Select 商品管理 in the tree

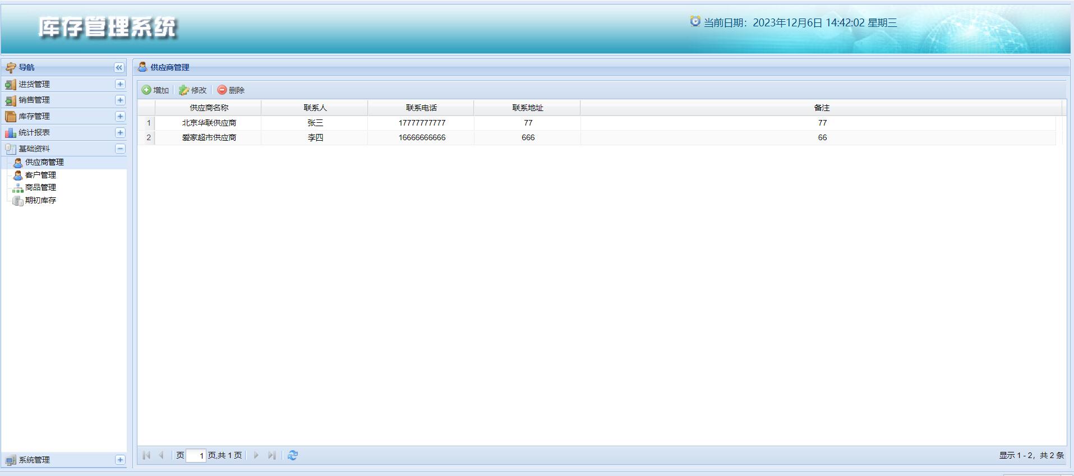tap(40, 187)
